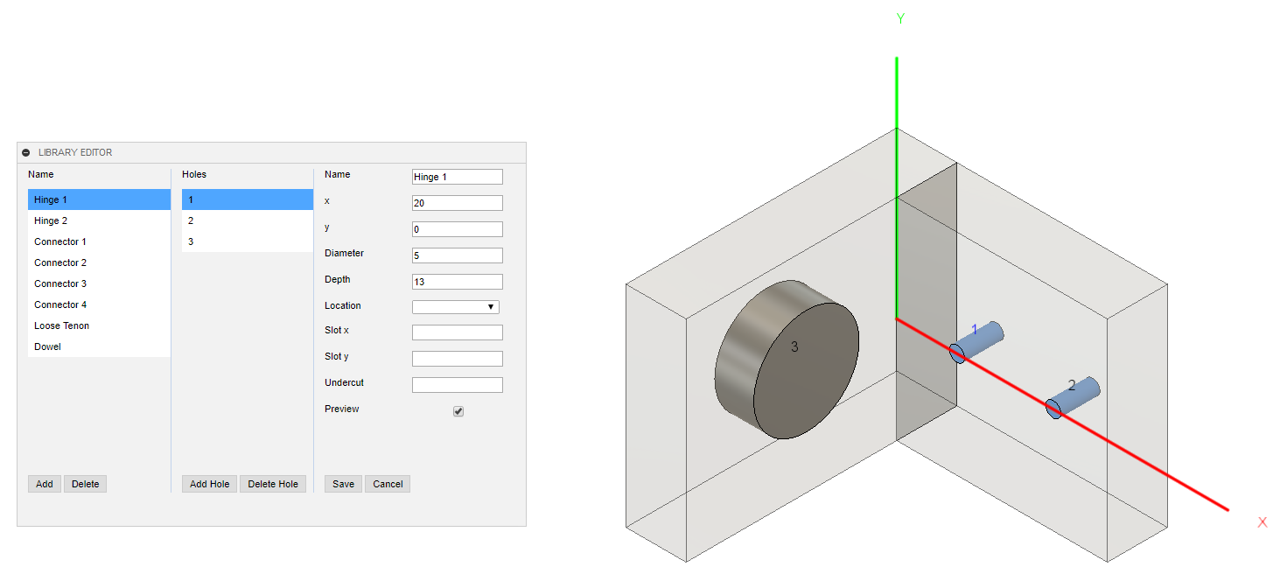Tick the Preview checkbox

(458, 411)
